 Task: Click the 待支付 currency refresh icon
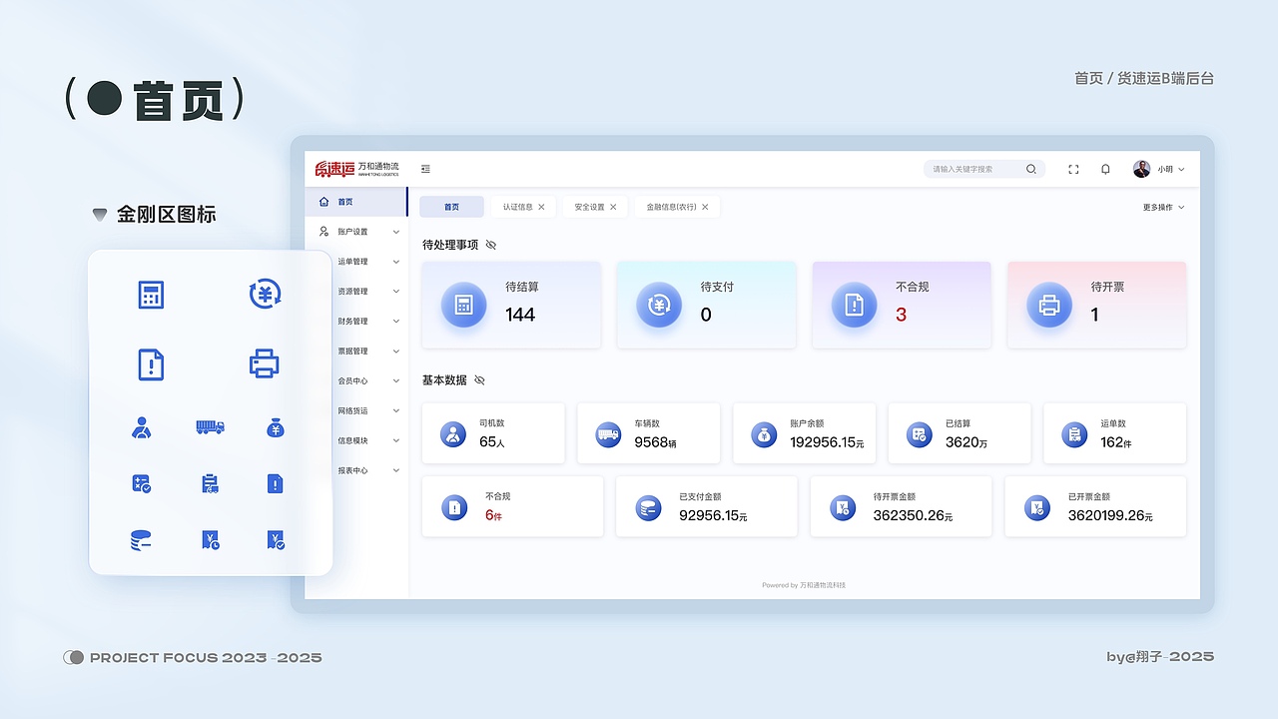(659, 305)
